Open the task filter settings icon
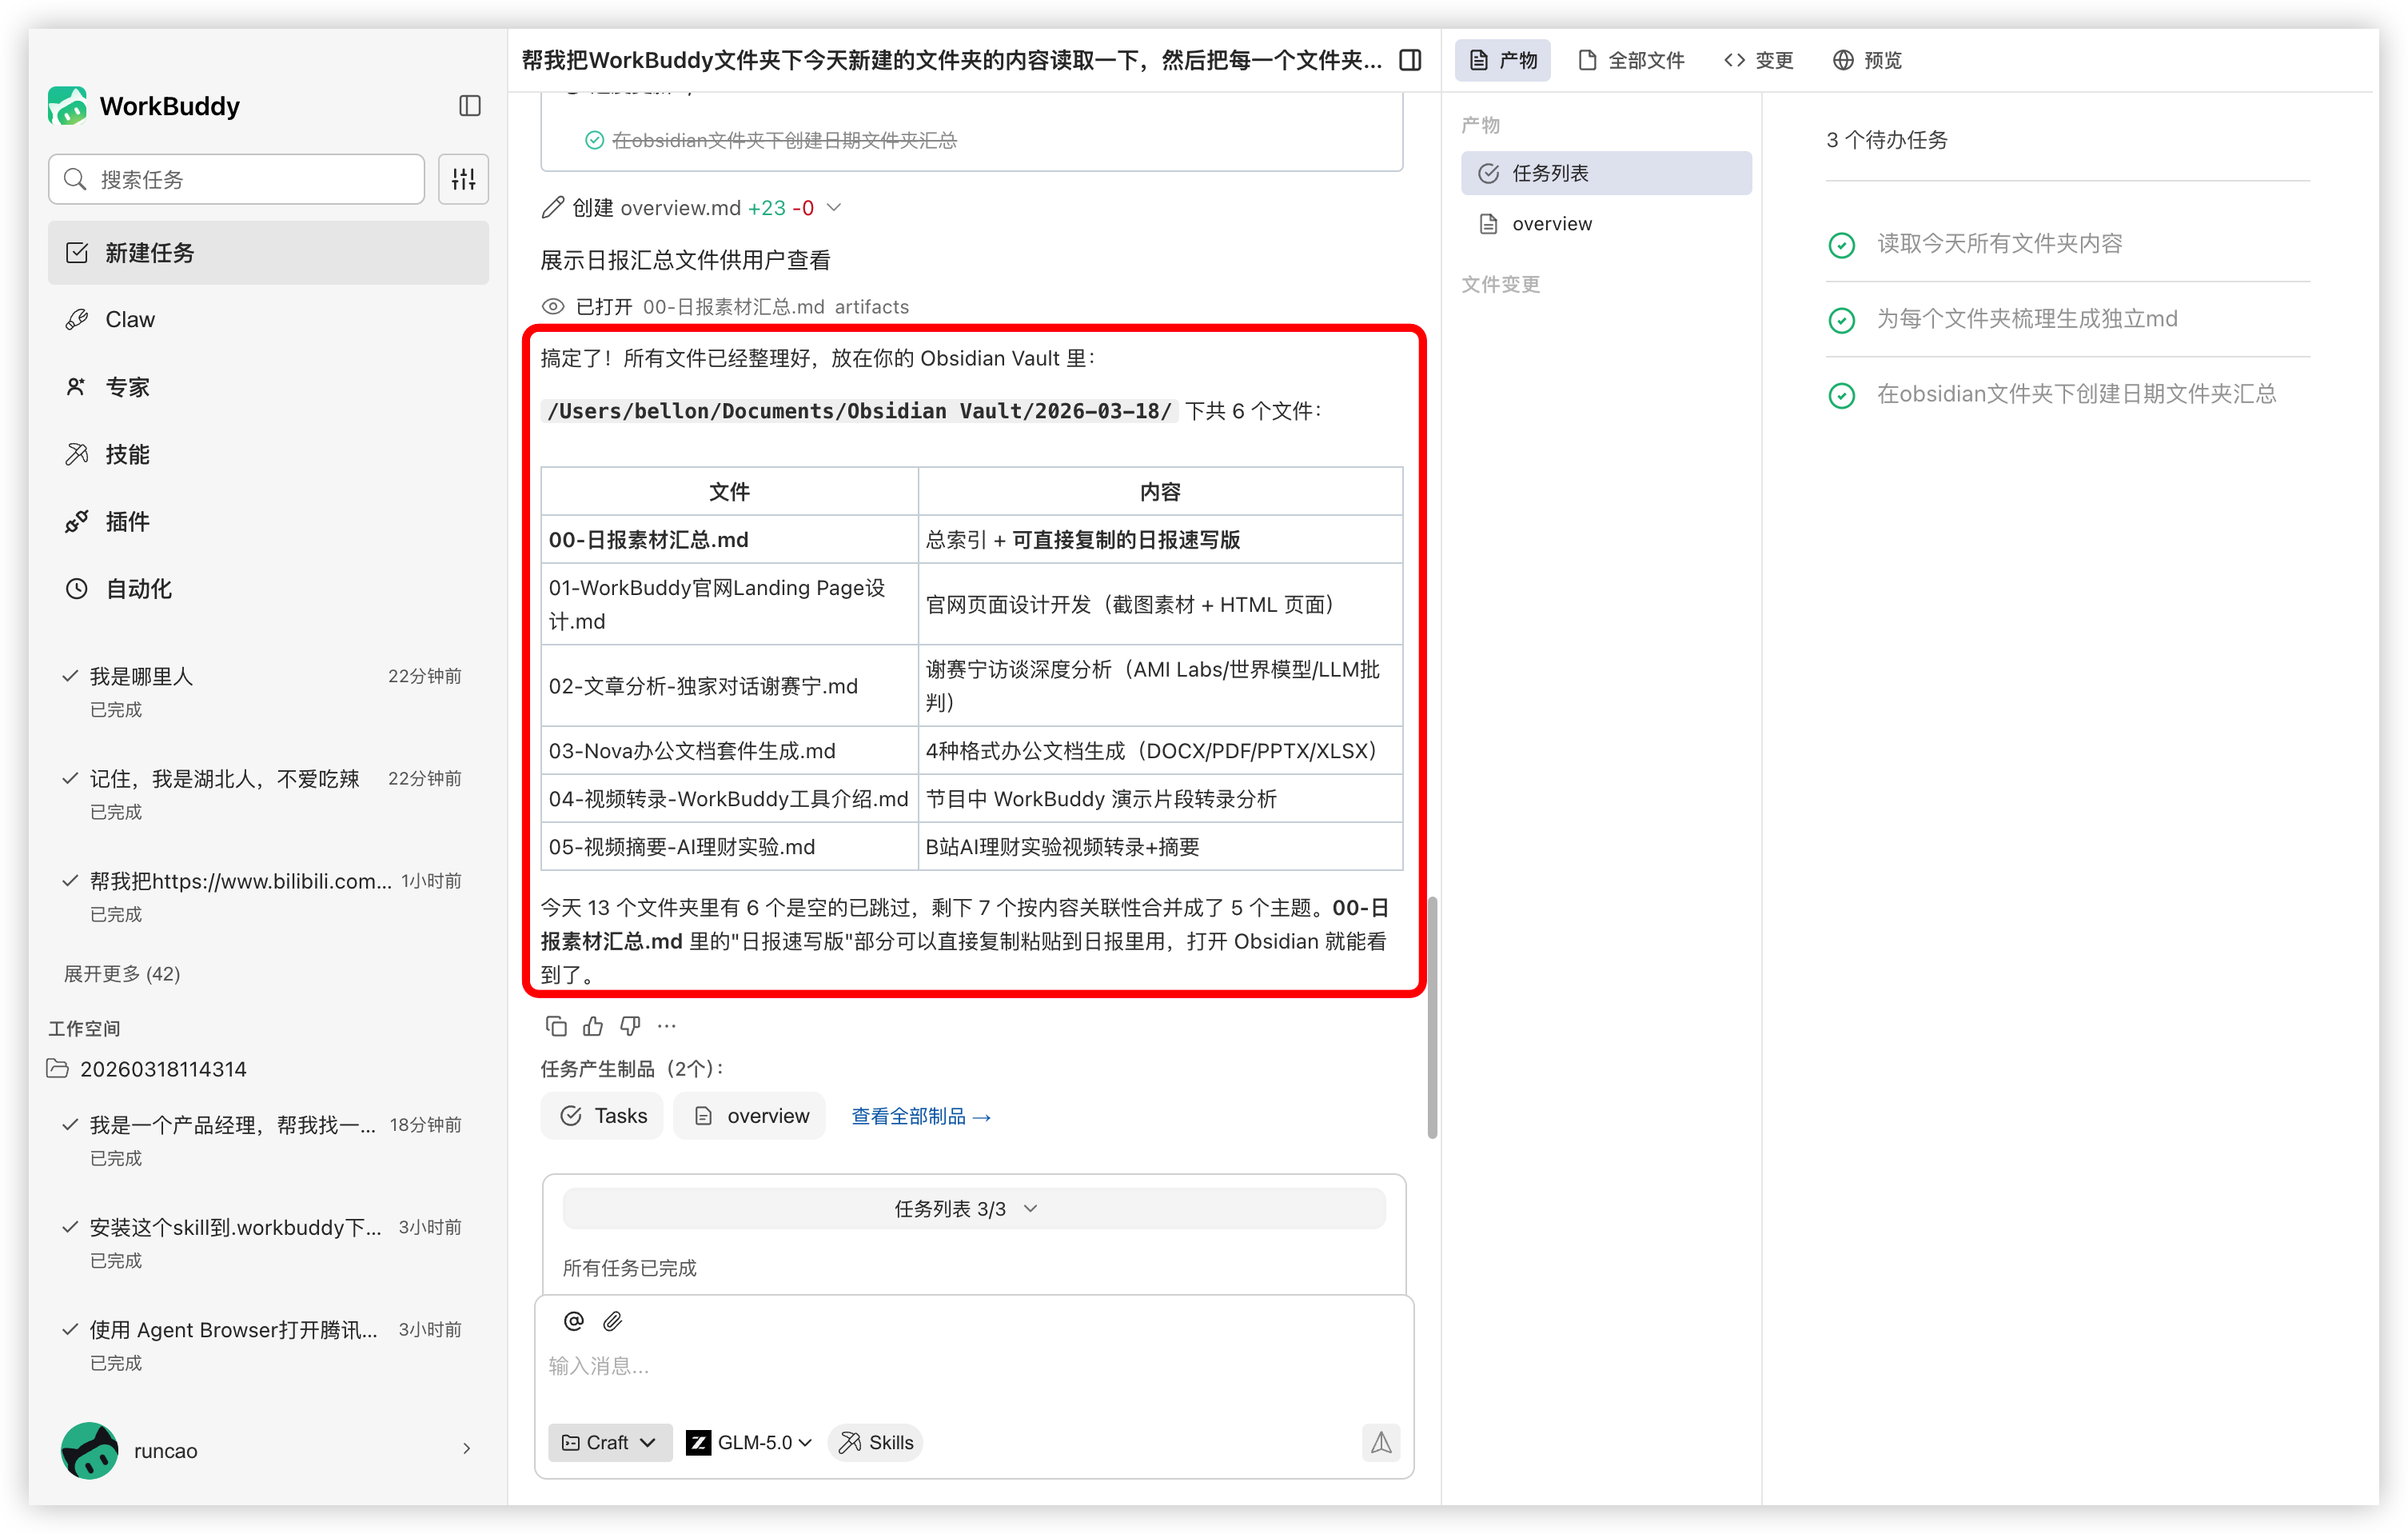The height and width of the screenshot is (1534, 2408). point(463,179)
